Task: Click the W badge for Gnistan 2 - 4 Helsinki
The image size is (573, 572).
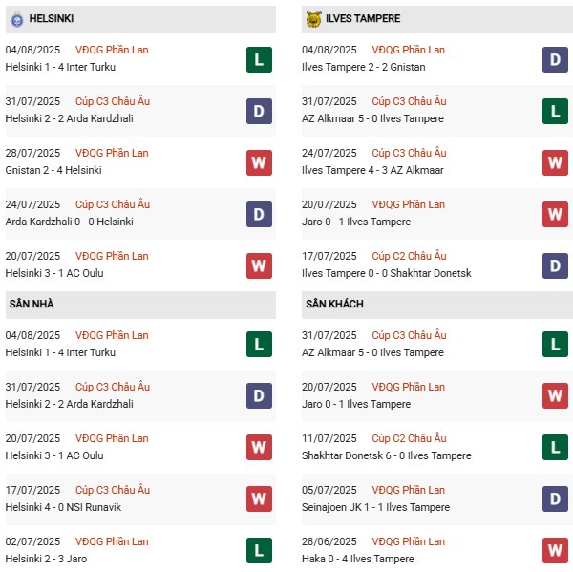Action: pos(258,162)
